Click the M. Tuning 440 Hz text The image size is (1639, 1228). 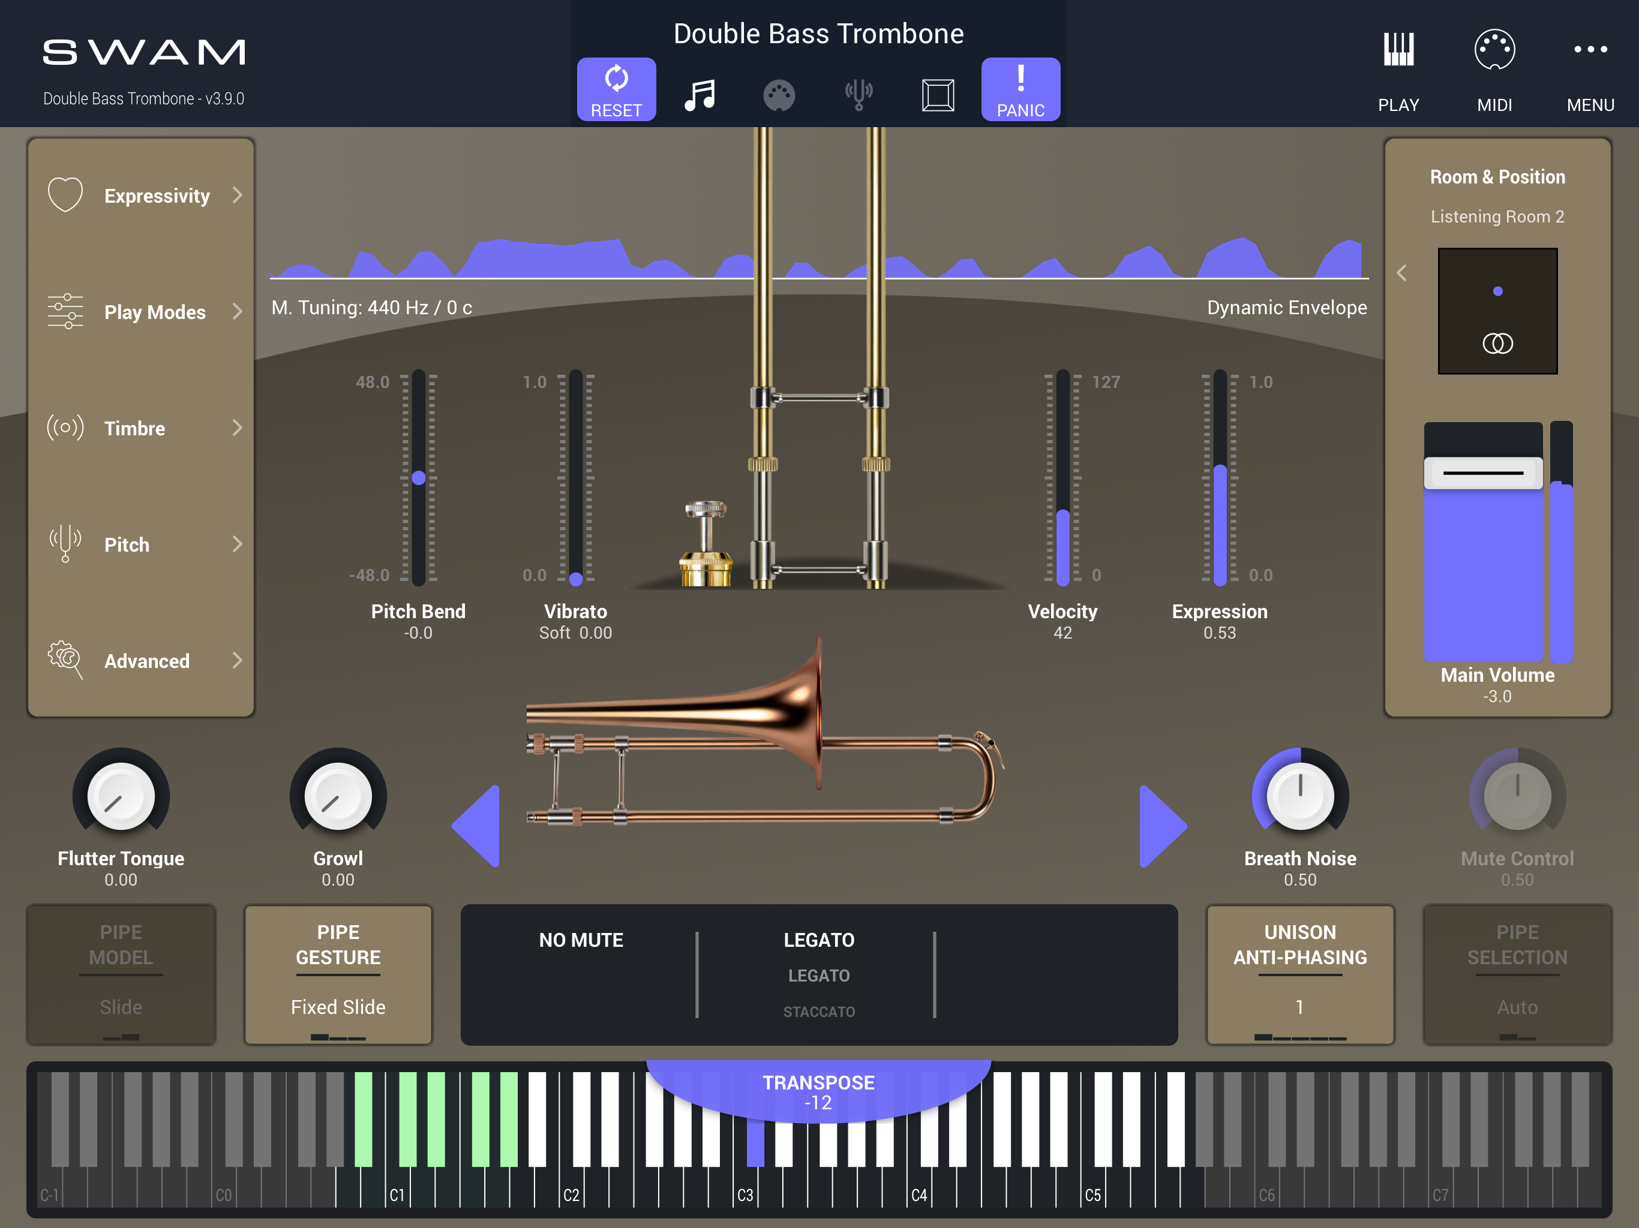coord(371,308)
